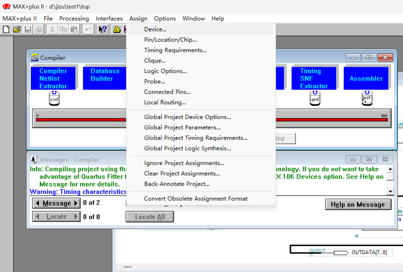Click the red compiler progress bar

click(x=212, y=120)
